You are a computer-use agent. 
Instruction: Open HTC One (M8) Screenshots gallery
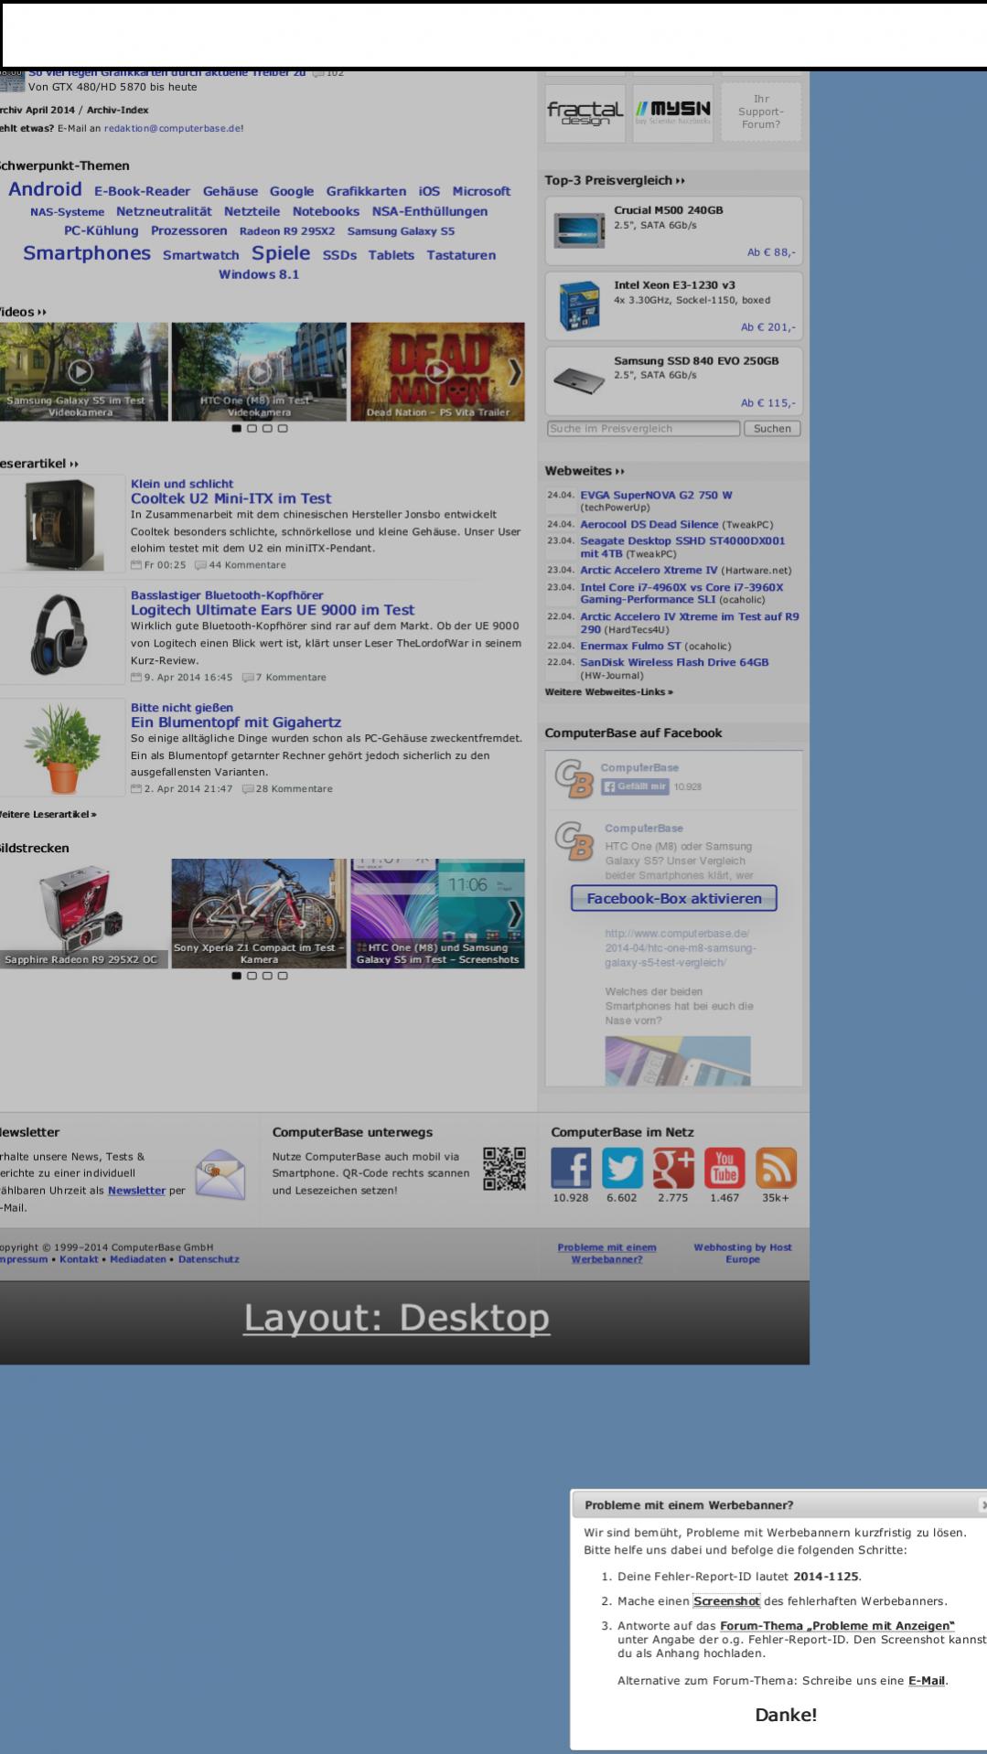[x=437, y=913]
